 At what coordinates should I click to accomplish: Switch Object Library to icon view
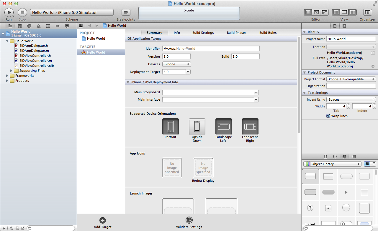(x=367, y=164)
